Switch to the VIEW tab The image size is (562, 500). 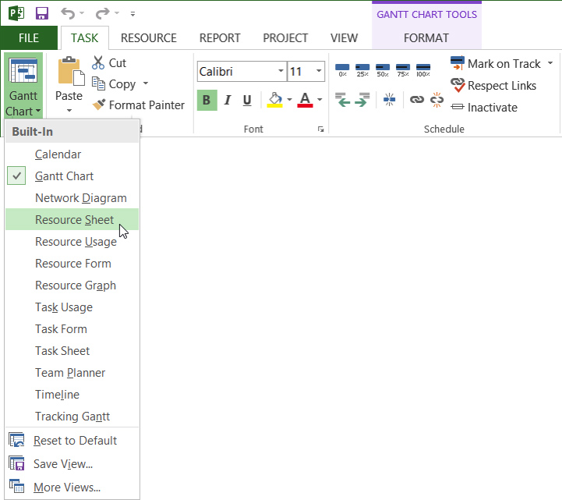click(x=344, y=38)
